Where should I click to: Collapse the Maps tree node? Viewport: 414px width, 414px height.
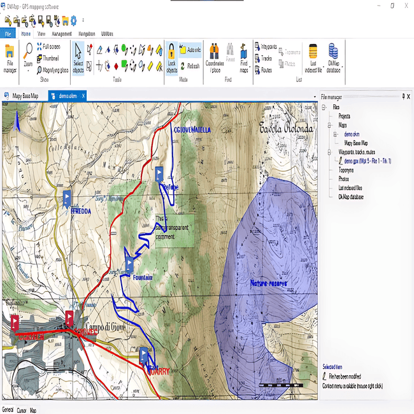pos(329,125)
